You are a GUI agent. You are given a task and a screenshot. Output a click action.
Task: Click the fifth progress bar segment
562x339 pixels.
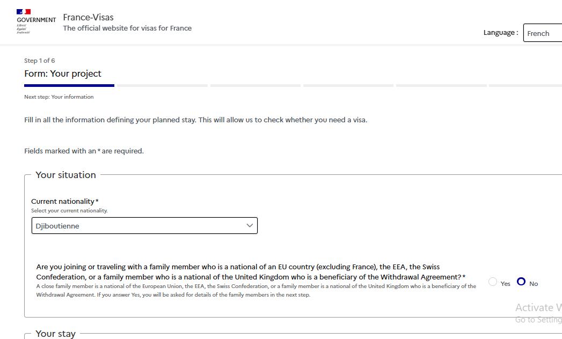(x=441, y=85)
